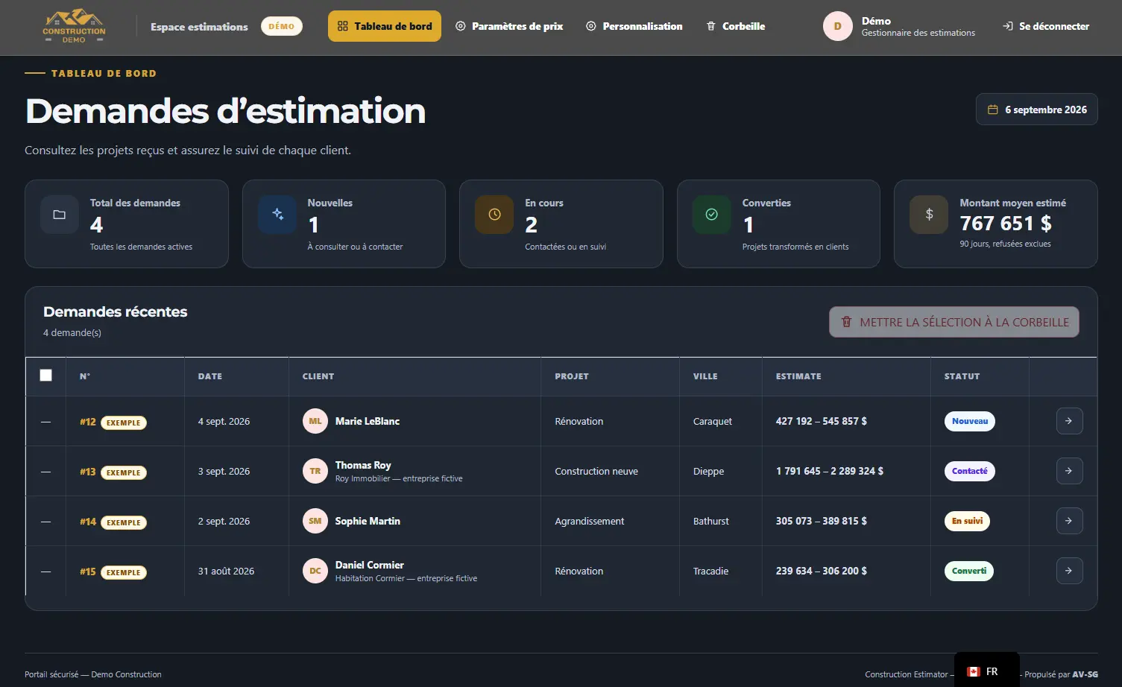Click the SM avatar for Sophie Martin
The image size is (1122, 687).
(x=315, y=521)
